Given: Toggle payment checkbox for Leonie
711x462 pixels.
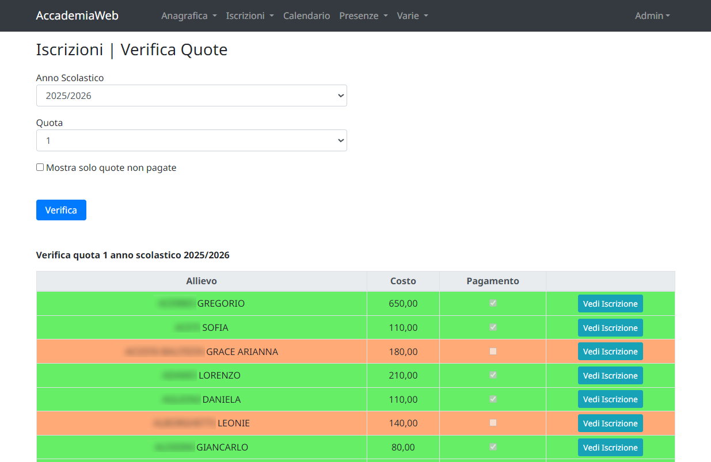Looking at the screenshot, I should pyautogui.click(x=493, y=423).
